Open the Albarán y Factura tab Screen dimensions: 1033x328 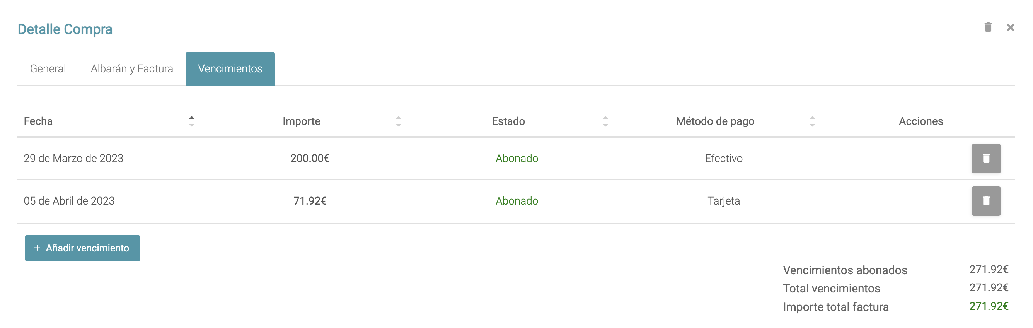click(131, 68)
